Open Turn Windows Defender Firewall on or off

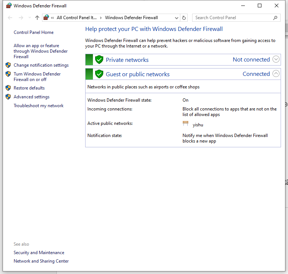(x=37, y=77)
